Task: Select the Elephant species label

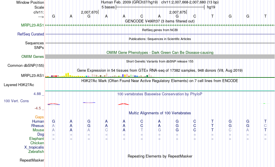Action: click(x=36, y=138)
